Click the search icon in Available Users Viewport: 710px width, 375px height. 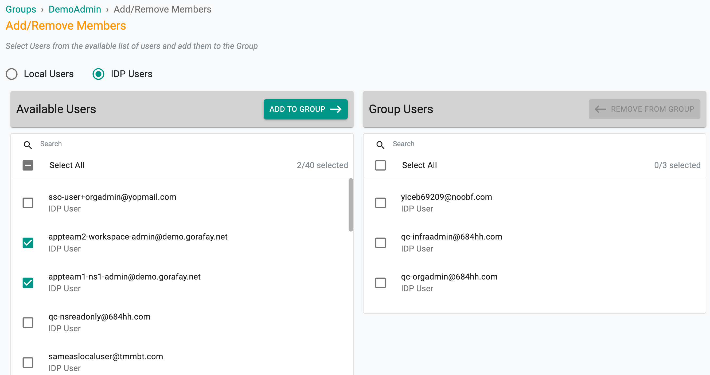[28, 145]
